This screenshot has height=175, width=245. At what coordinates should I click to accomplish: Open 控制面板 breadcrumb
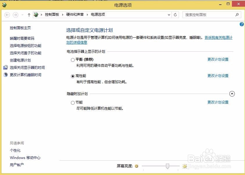pos(52,15)
